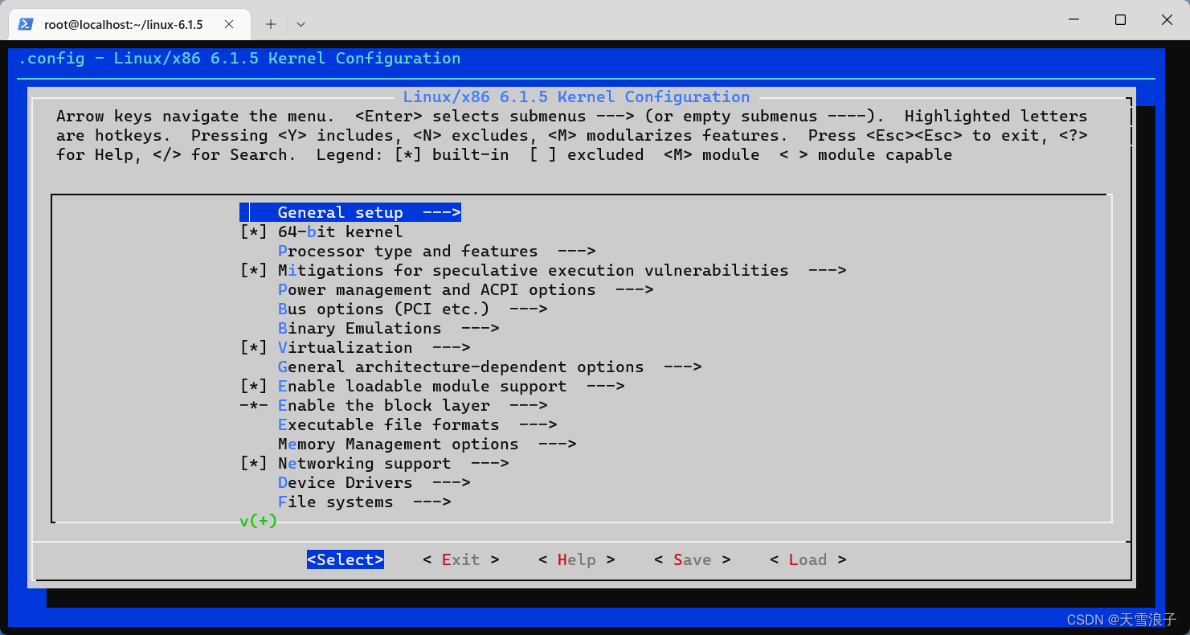The image size is (1190, 635).
Task: Toggle the Networking support checkbox
Action: [x=254, y=463]
